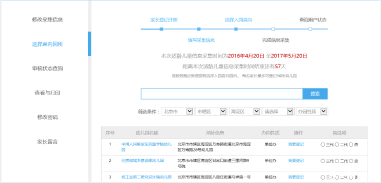Viewport: 381px width, 183px height.
Task: Select 选择意向园所 in the sidebar
Action: [x=47, y=44]
